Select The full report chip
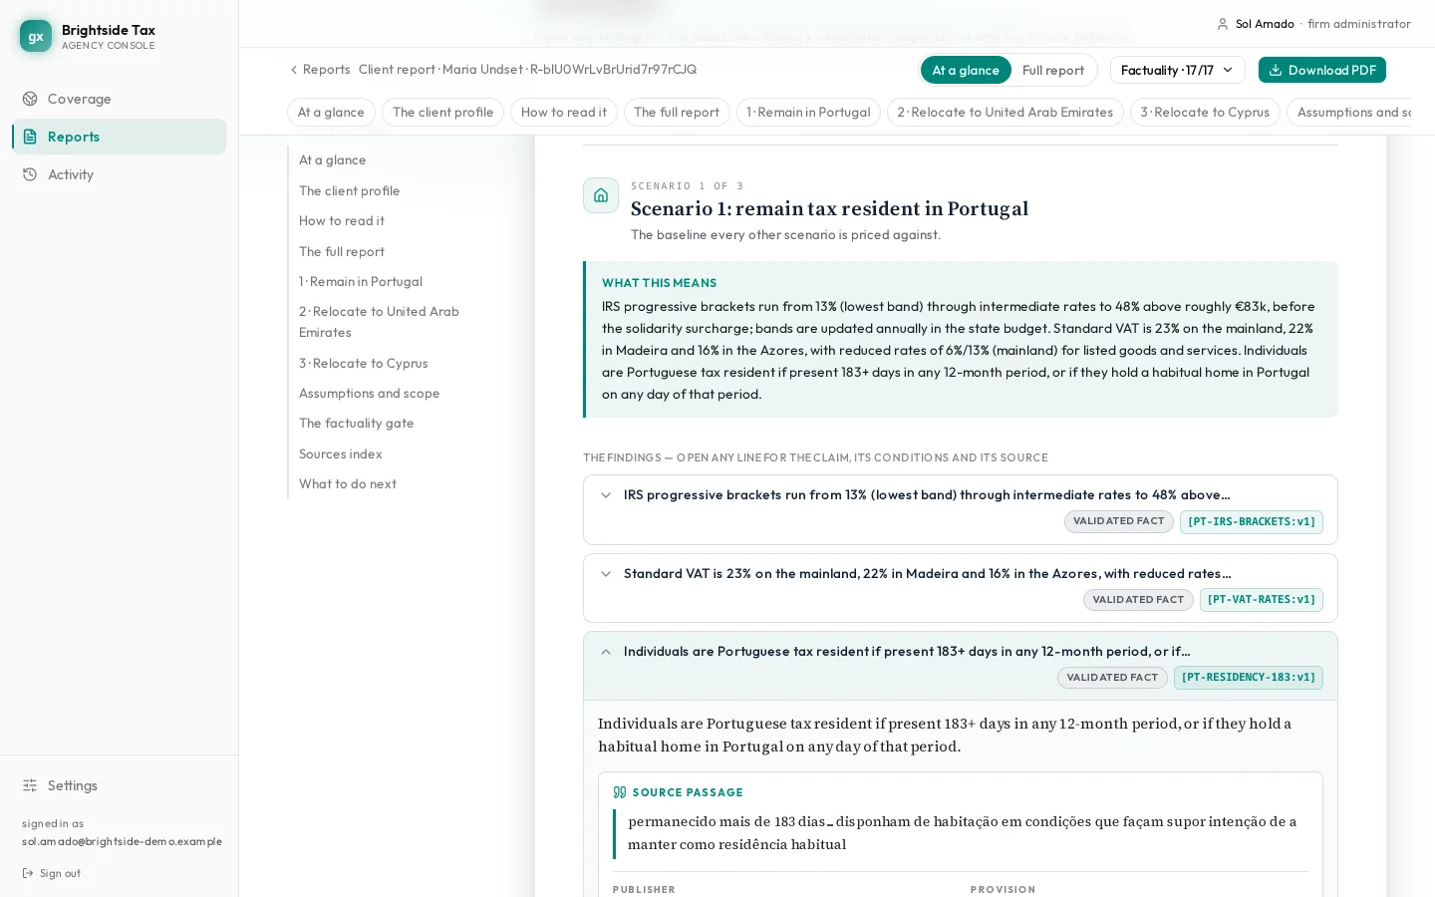Image resolution: width=1435 pixels, height=897 pixels. pyautogui.click(x=677, y=113)
